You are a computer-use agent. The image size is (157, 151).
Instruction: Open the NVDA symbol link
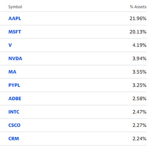(x=15, y=58)
